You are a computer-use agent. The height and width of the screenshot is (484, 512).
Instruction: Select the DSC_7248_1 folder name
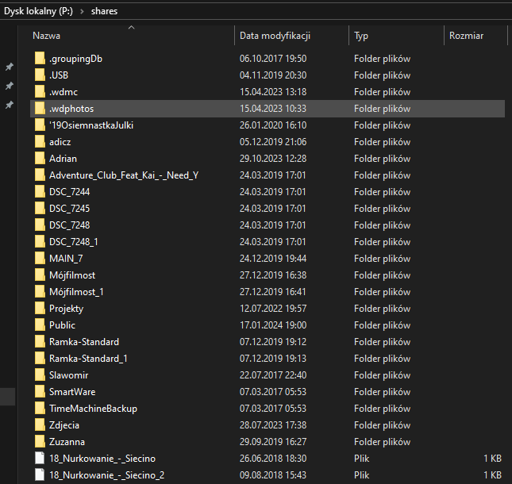(74, 241)
